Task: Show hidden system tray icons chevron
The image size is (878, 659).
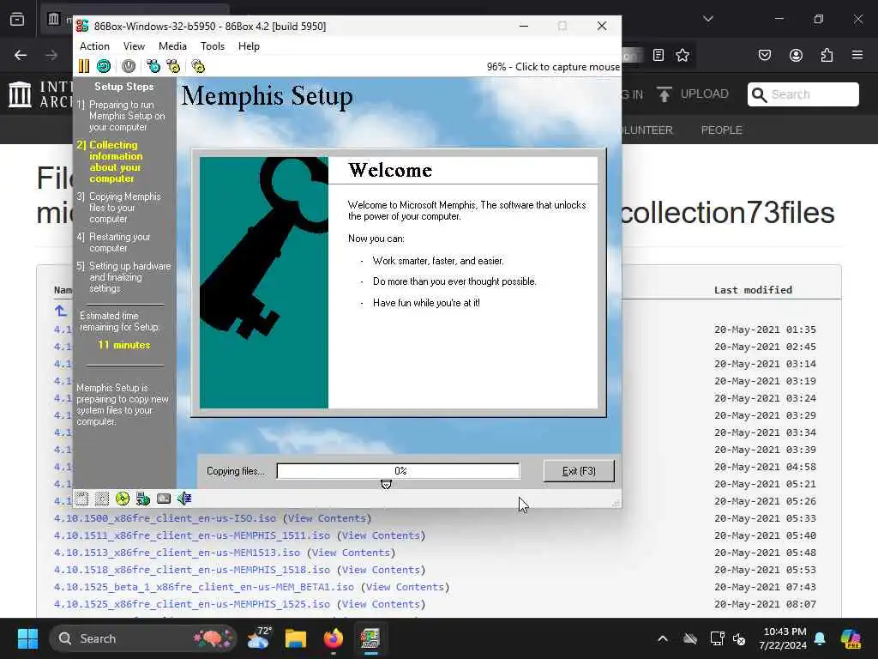Action: click(663, 638)
